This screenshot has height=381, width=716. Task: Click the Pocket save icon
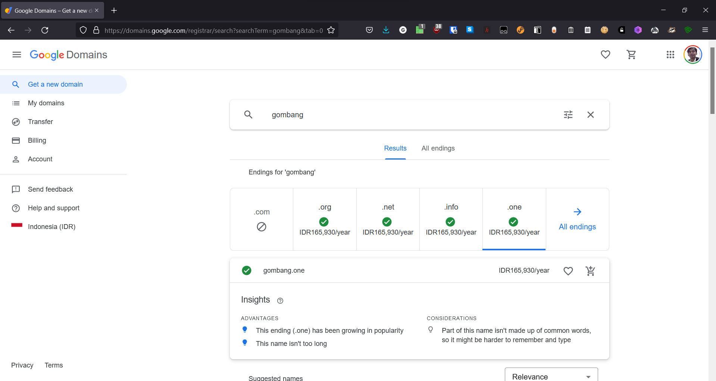point(369,30)
